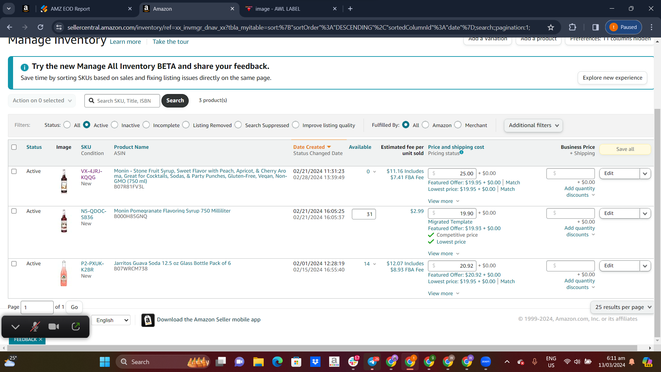661x372 pixels.
Task: Open the Windows Start menu
Action: click(x=105, y=362)
